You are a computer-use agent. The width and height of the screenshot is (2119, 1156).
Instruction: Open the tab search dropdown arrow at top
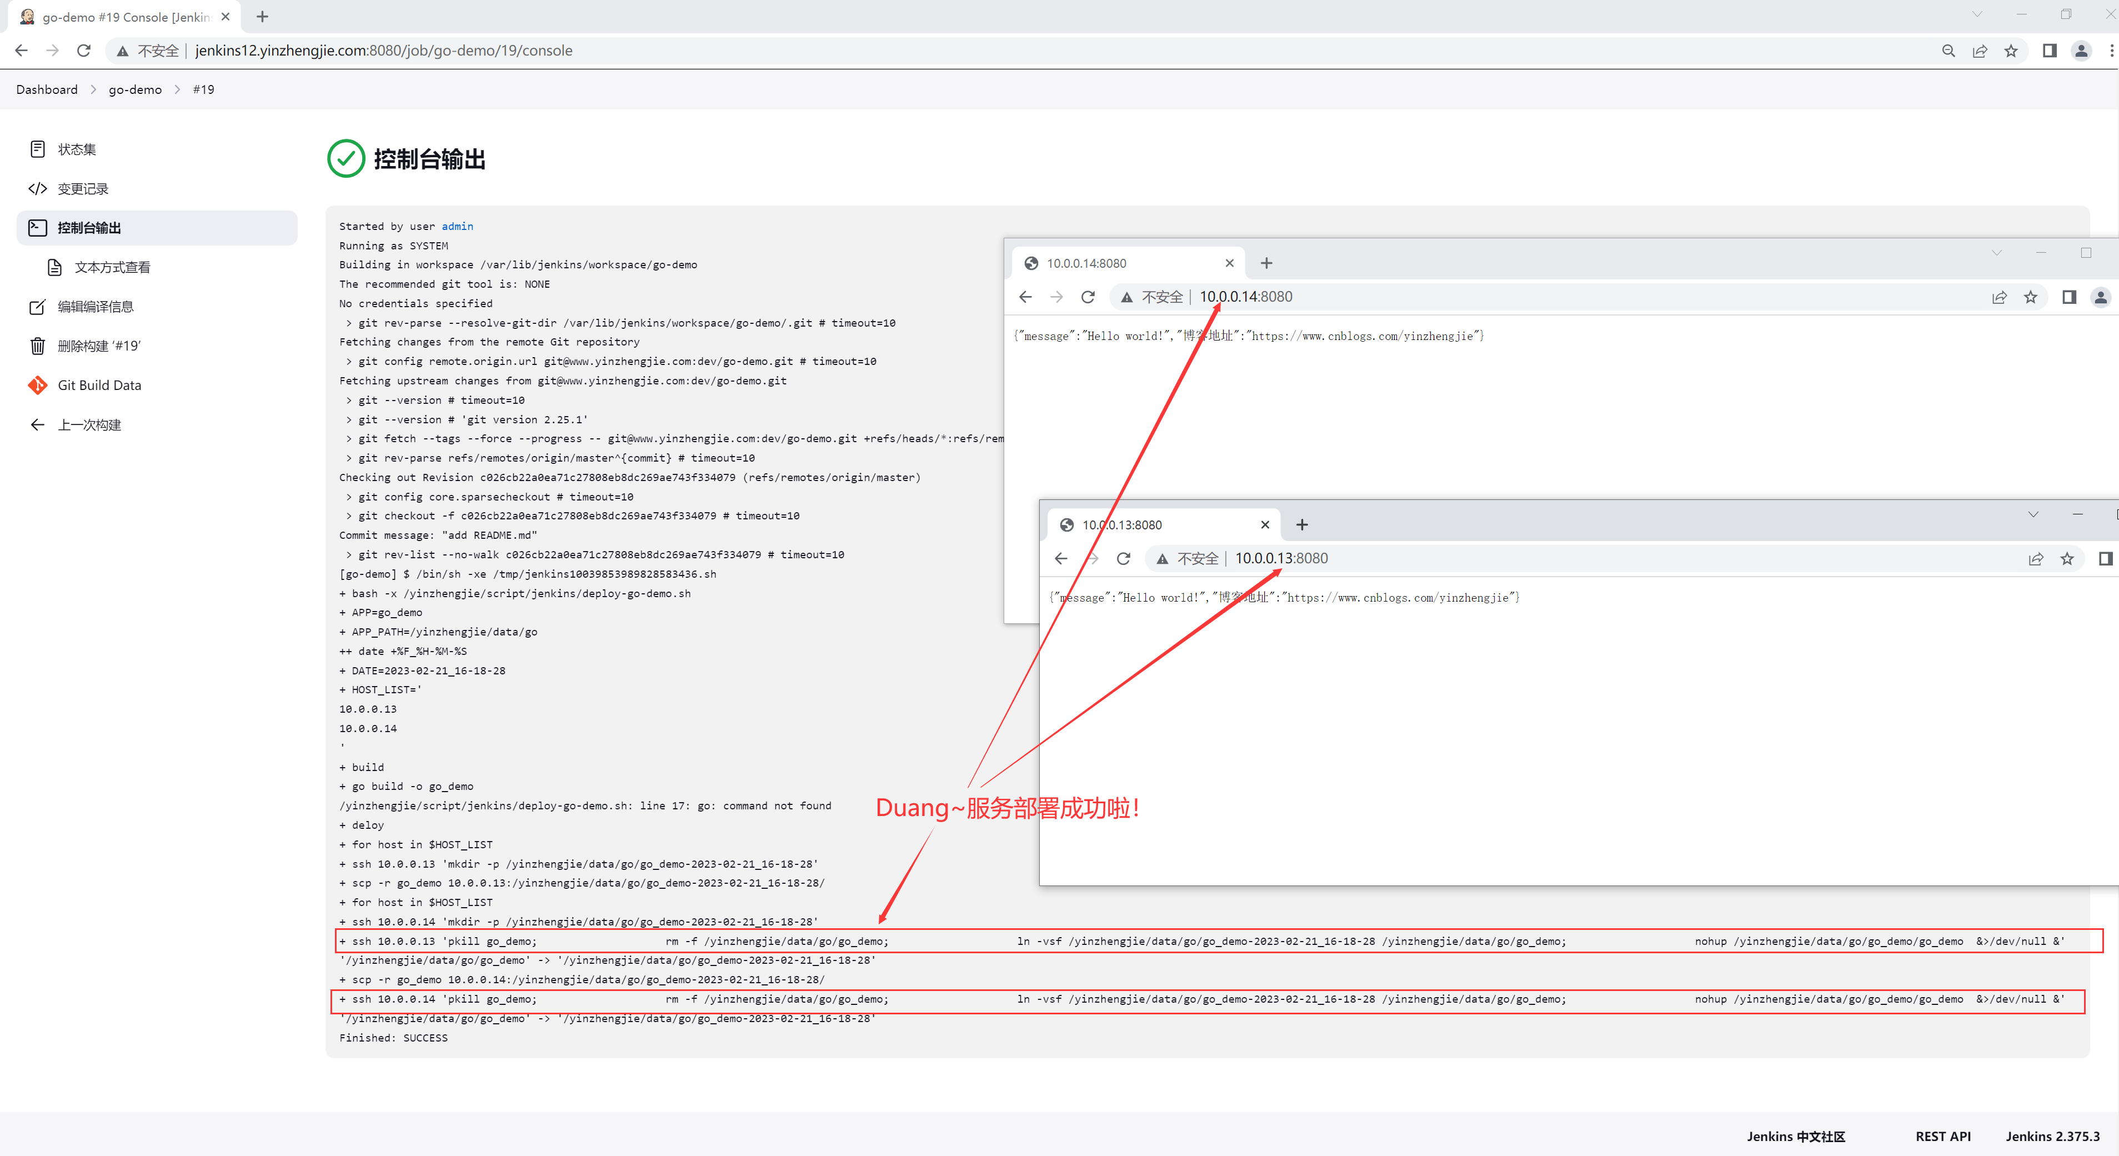1977,14
